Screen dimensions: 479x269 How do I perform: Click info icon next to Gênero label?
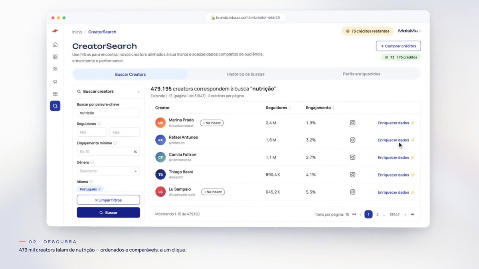pyautogui.click(x=92, y=163)
